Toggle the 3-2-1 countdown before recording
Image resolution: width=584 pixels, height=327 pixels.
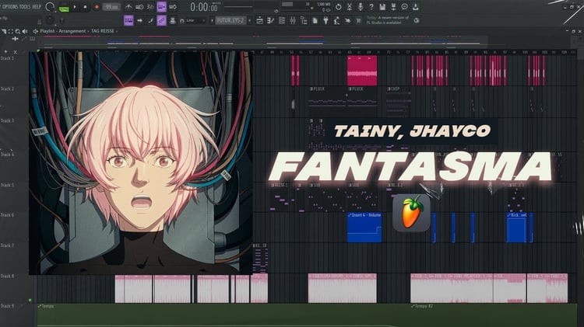point(150,7)
